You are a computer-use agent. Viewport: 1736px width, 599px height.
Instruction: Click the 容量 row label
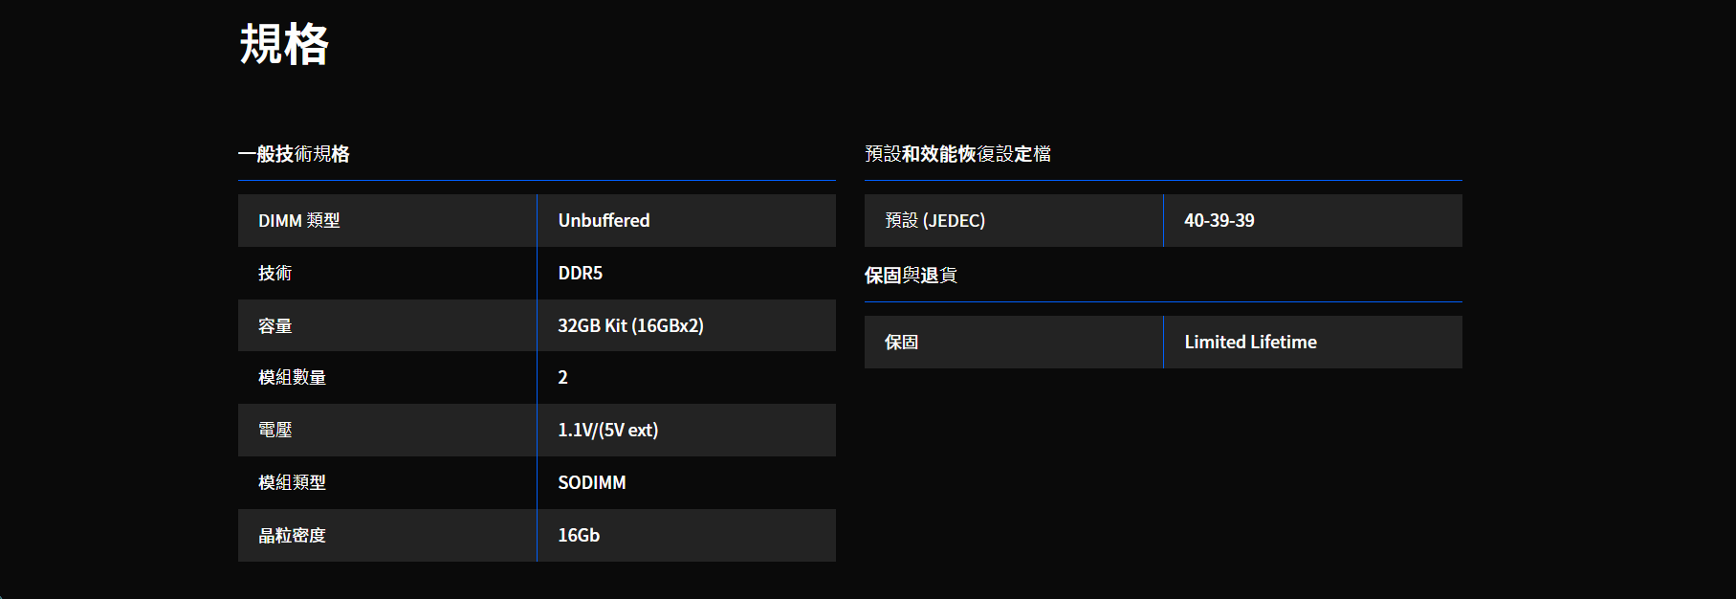[x=275, y=326]
